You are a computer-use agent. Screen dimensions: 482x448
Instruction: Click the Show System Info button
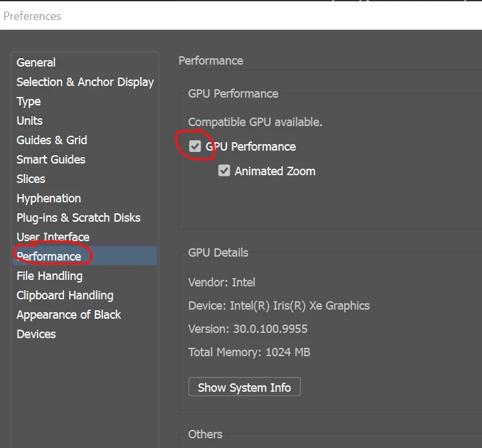pyautogui.click(x=245, y=388)
